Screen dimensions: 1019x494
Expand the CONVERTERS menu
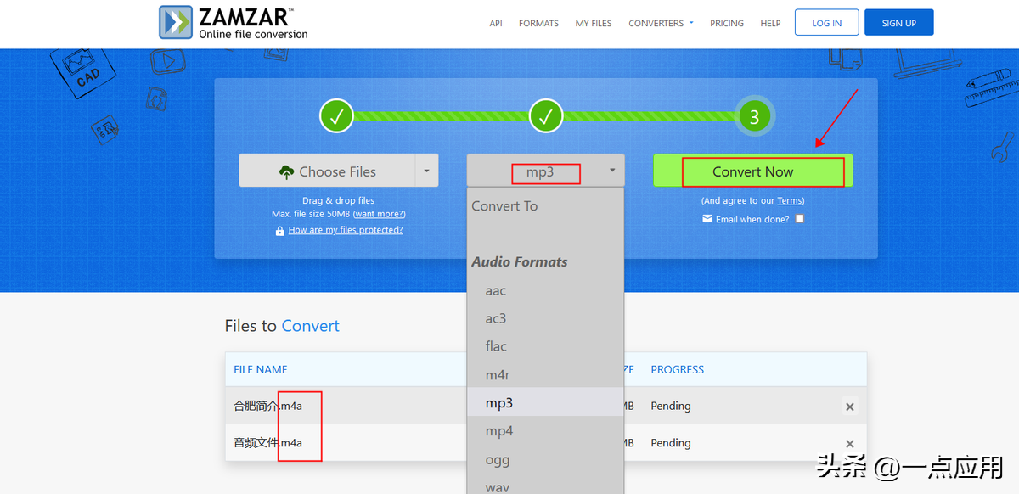pyautogui.click(x=661, y=24)
